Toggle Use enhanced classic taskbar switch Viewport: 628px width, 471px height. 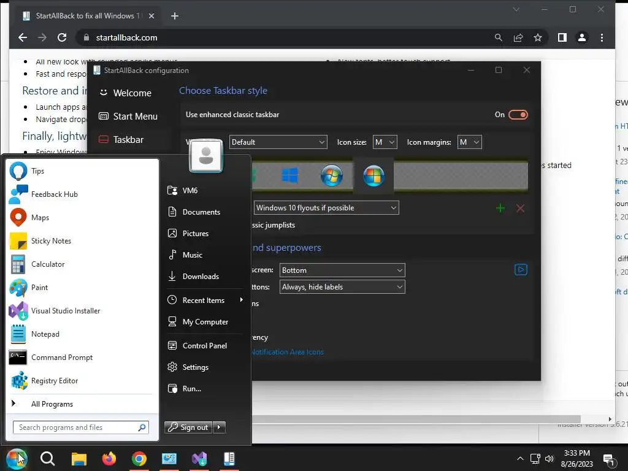click(518, 115)
